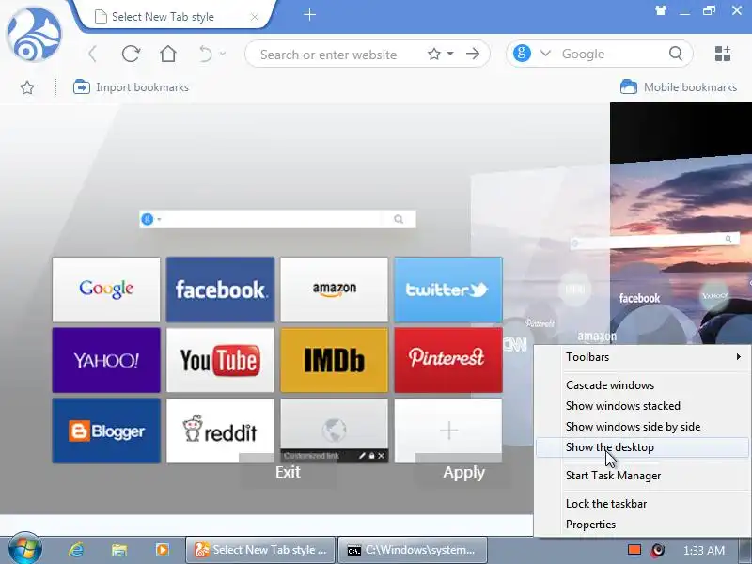752x564 pixels.
Task: Open the Windows Start orb
Action: click(x=25, y=549)
